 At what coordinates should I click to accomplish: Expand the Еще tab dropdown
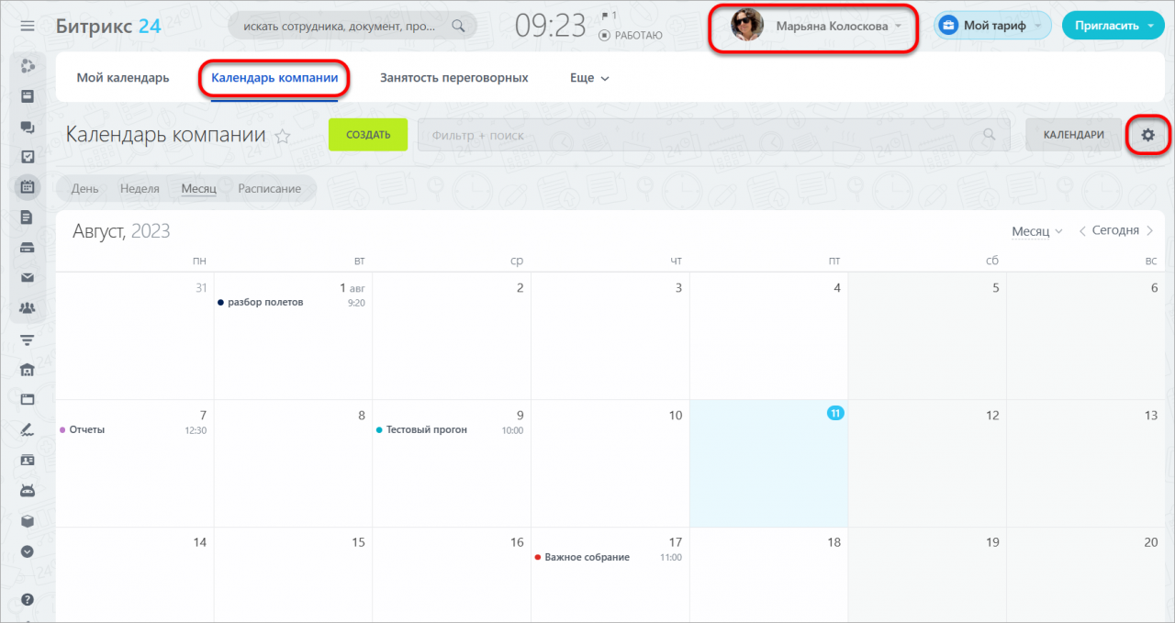(x=589, y=78)
